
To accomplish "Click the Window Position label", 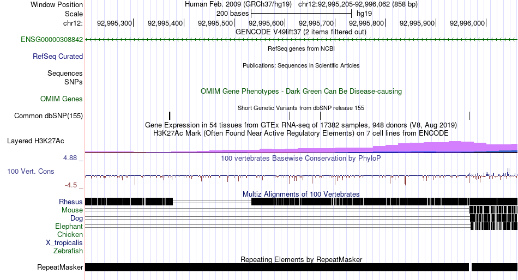I will coord(57,4).
